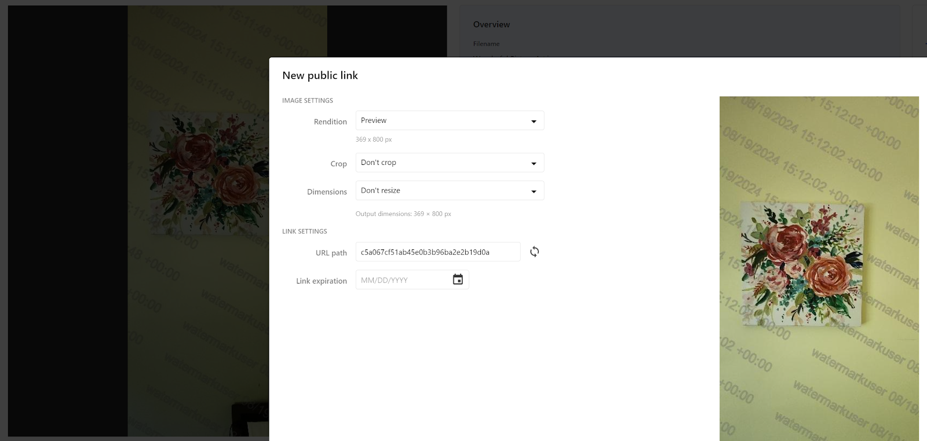Open the calendar picker for link expiration
Viewport: 927px width, 441px height.
coord(458,280)
